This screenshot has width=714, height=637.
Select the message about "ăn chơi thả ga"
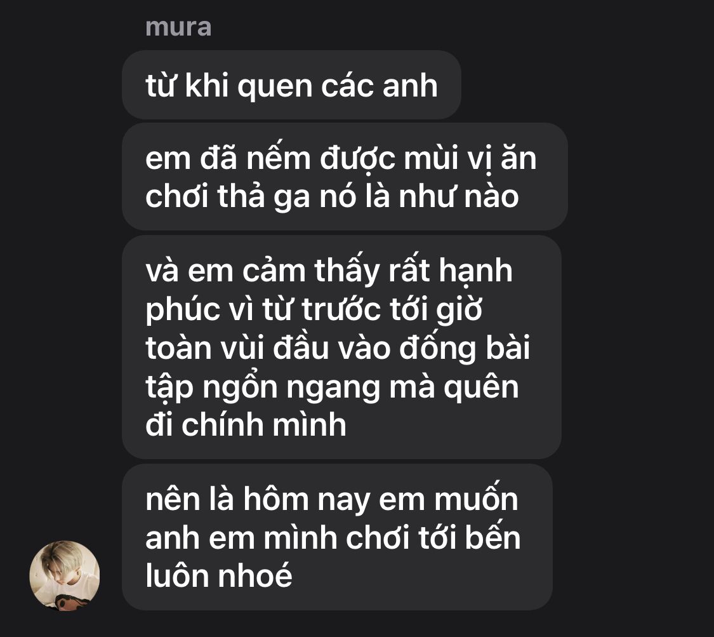tap(345, 177)
